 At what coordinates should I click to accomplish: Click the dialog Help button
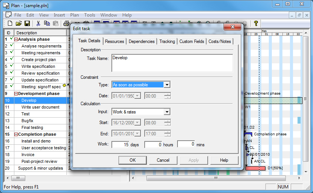[x=224, y=160]
